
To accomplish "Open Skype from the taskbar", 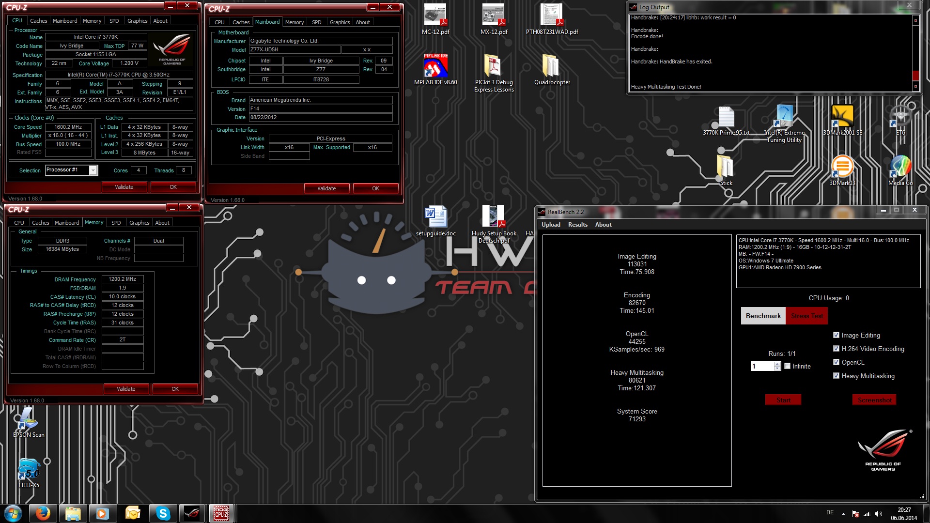I will coord(163,513).
